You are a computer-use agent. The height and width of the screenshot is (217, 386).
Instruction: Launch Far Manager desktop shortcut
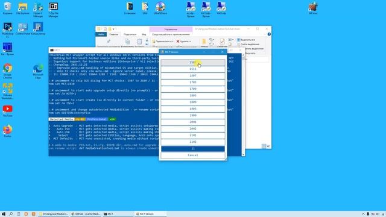click(7, 49)
